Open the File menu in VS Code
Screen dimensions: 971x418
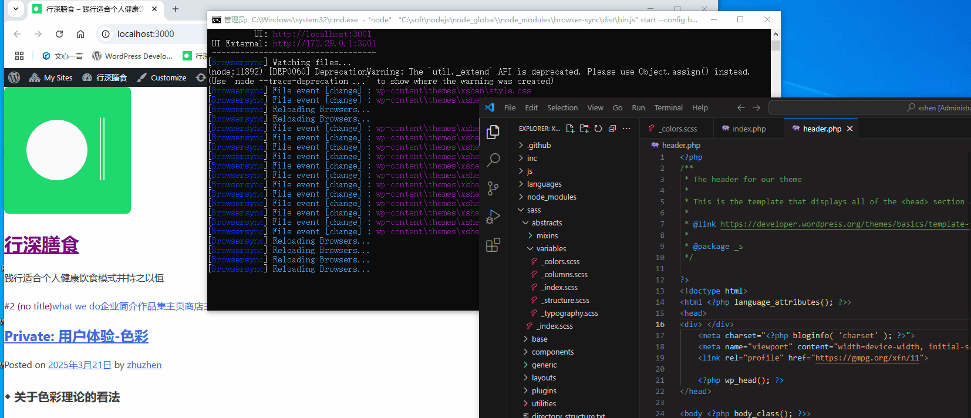click(x=510, y=107)
